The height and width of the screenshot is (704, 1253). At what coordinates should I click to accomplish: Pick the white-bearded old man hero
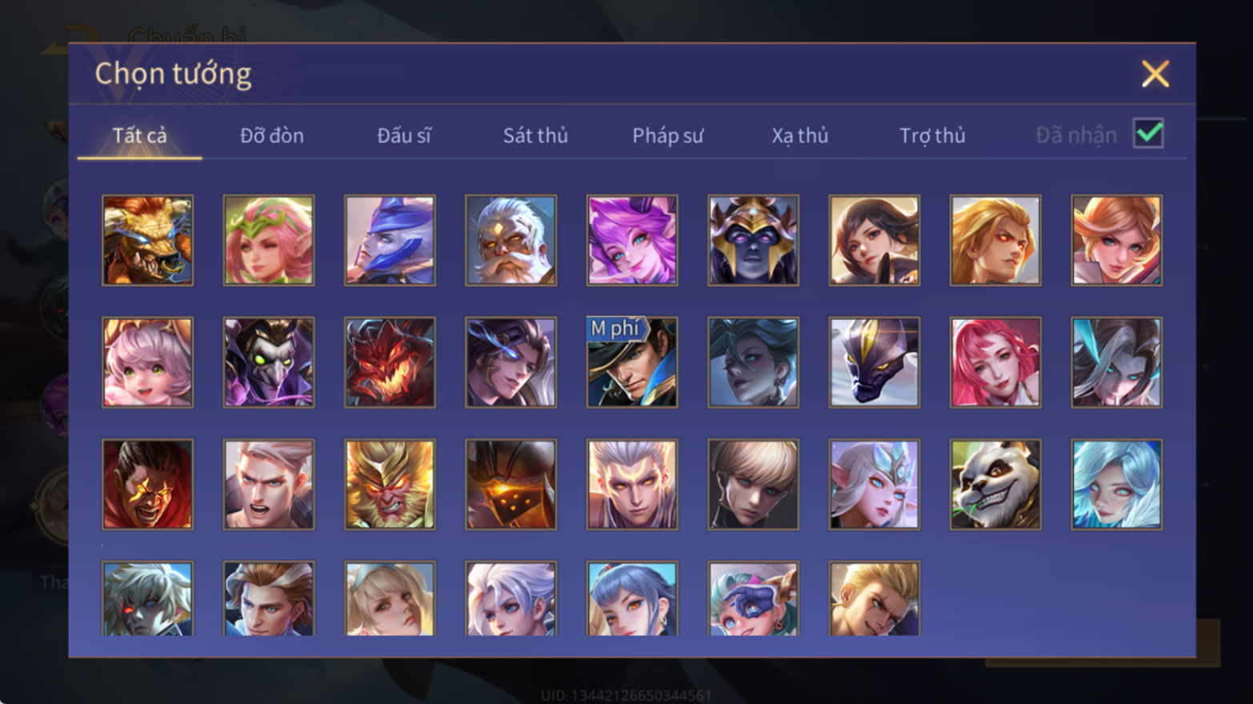point(510,241)
